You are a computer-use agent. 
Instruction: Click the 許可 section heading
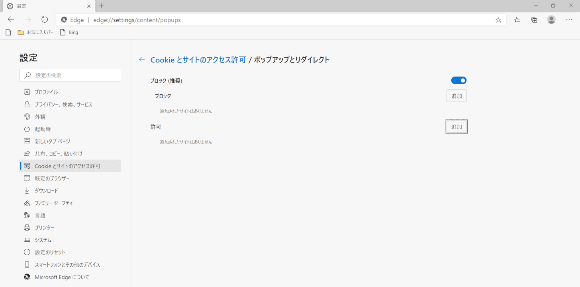click(x=156, y=127)
